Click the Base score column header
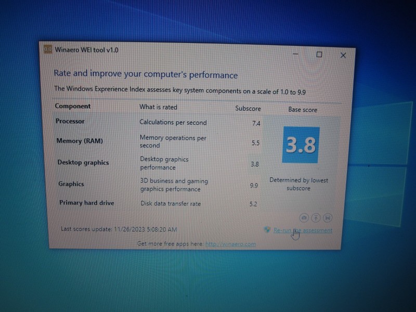416x312 pixels. pyautogui.click(x=303, y=110)
